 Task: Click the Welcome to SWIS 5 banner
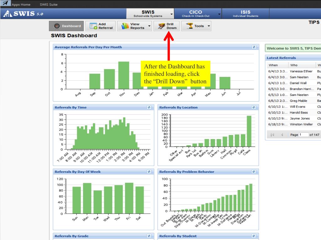(x=293, y=48)
